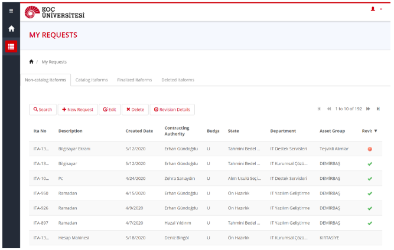The height and width of the screenshot is (250, 394).
Task: Select the Hesap Makinesi request row
Action: coord(74,238)
